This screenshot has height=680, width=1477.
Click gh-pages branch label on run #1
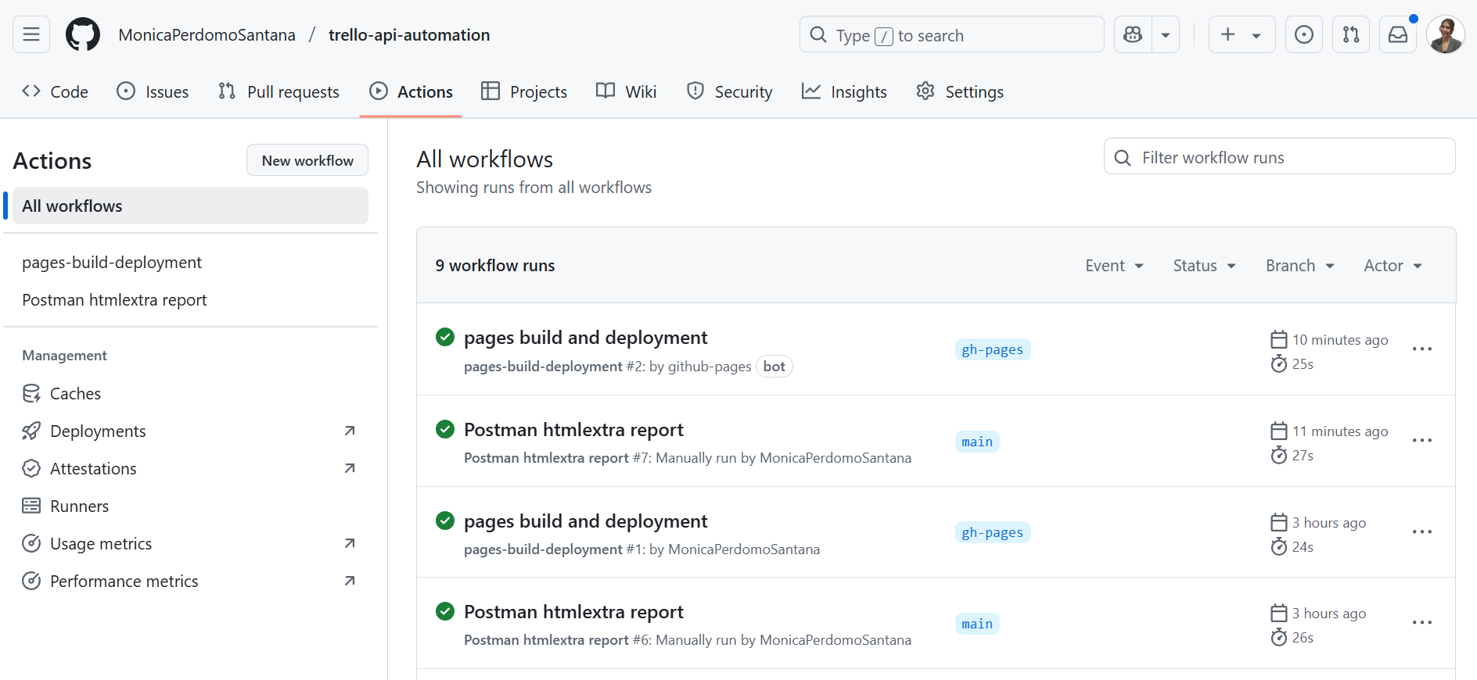(993, 532)
